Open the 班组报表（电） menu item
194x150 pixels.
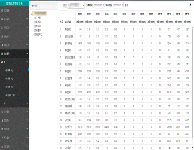coord(10,95)
